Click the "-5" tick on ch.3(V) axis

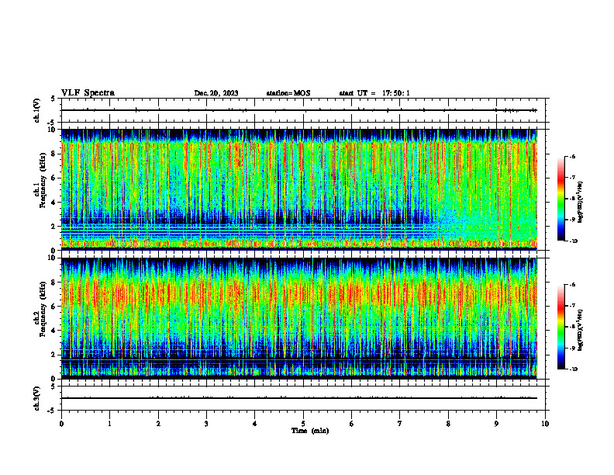pyautogui.click(x=53, y=411)
